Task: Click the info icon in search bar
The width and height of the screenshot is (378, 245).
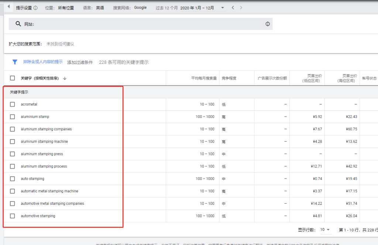Action: point(268,24)
